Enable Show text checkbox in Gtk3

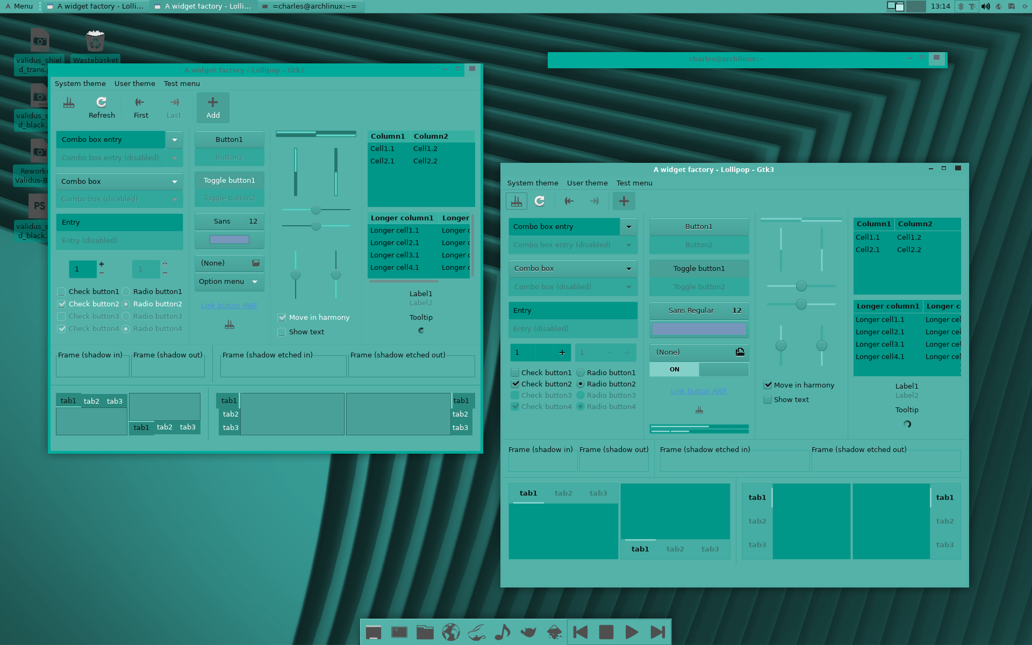point(768,399)
